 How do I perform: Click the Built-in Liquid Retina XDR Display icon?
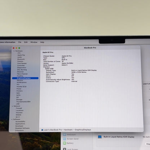click(100, 137)
